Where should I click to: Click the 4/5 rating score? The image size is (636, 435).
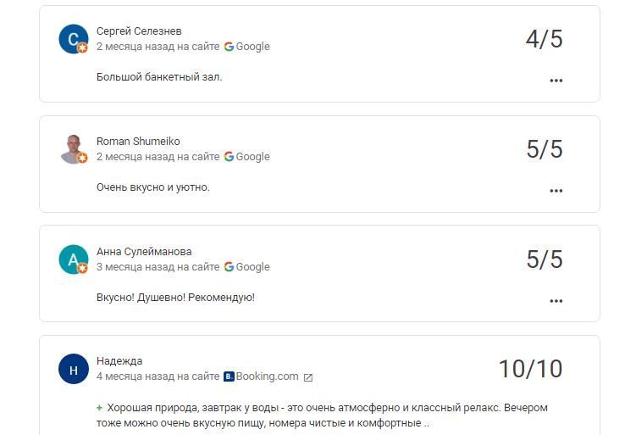[x=544, y=39]
